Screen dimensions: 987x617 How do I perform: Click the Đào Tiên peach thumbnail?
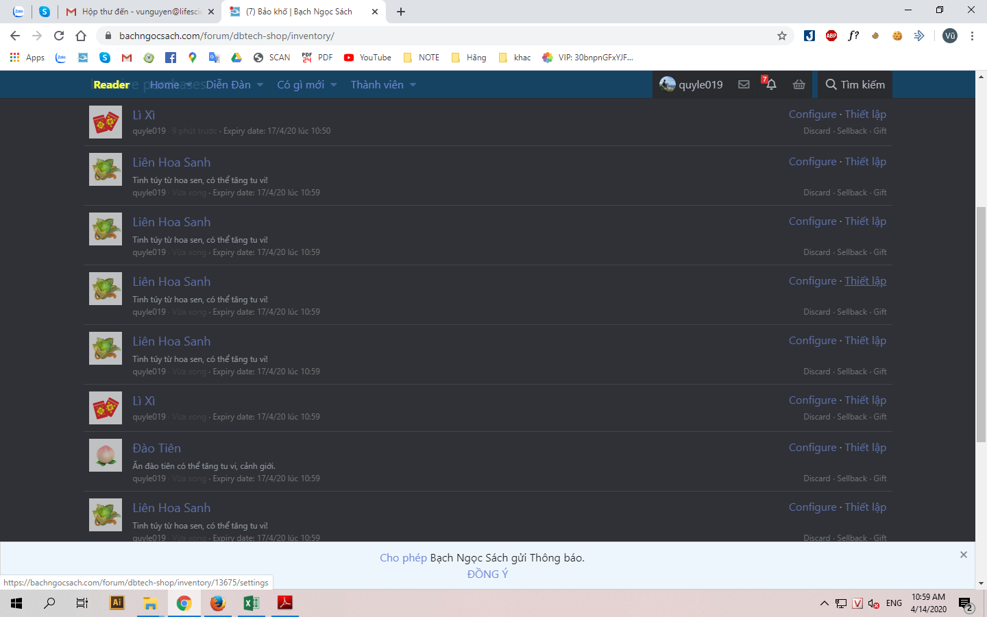point(106,455)
